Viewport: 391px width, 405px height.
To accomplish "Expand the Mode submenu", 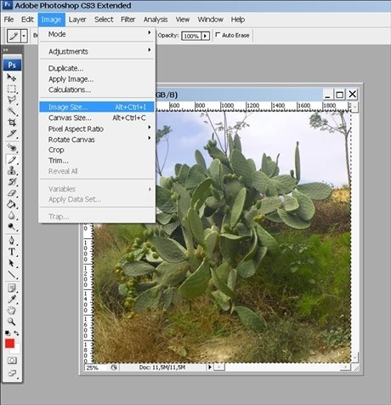I will 97,34.
